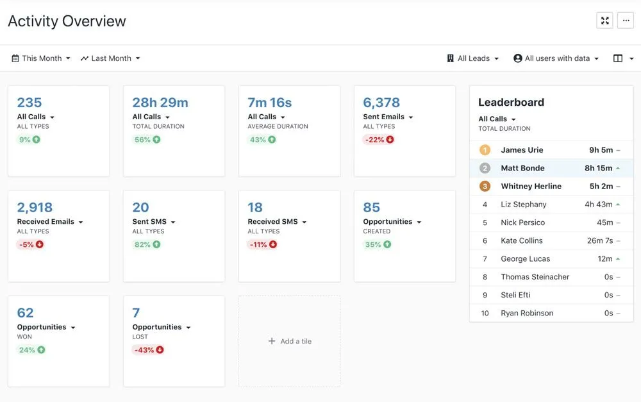
Task: Expand the All users with data filter
Action: point(556,58)
